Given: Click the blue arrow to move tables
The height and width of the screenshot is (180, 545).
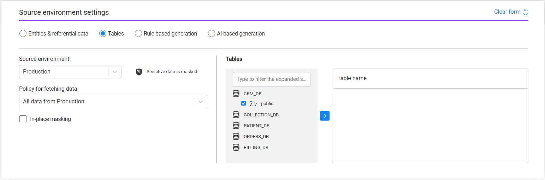Looking at the screenshot, I should 325,116.
